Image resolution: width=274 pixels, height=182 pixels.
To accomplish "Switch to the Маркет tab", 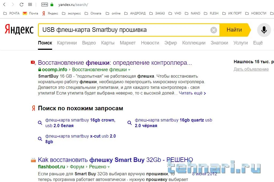I will pyautogui.click(x=128, y=43).
